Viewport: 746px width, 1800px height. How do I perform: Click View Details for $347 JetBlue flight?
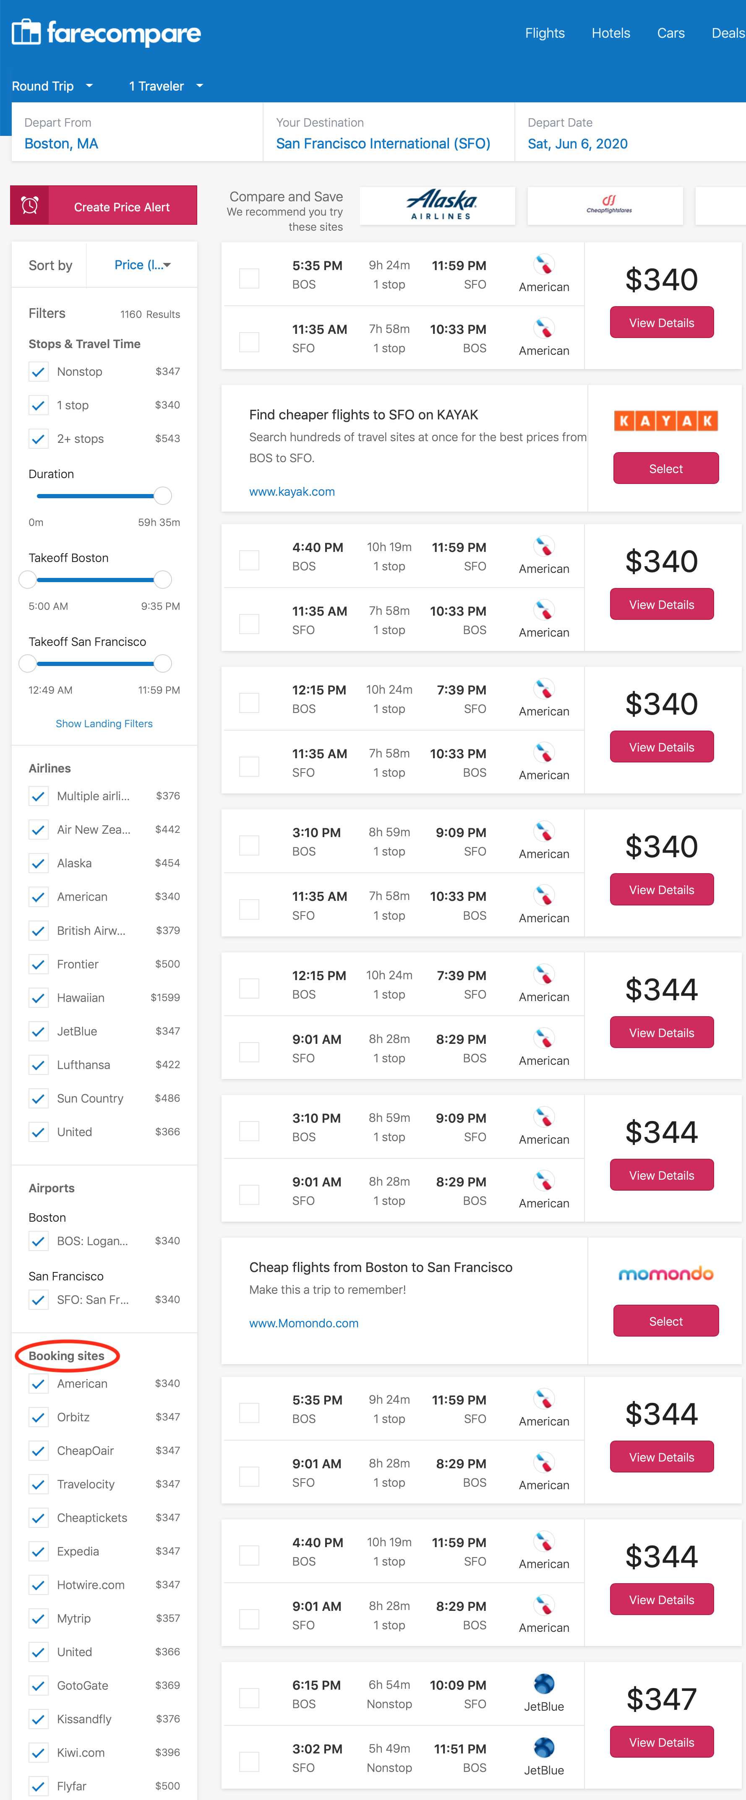661,1742
